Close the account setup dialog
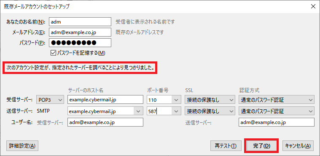 pos(313,6)
